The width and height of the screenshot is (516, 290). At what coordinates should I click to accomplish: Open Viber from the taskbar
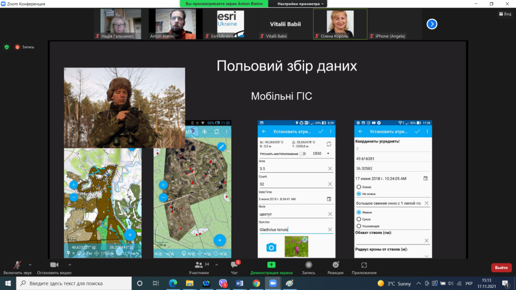point(223,283)
